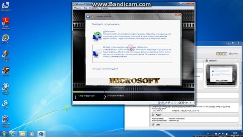Viewport: 243px width, 137px height.
Task: Open the Справка menu in VM window
Action: [x=104, y=8]
